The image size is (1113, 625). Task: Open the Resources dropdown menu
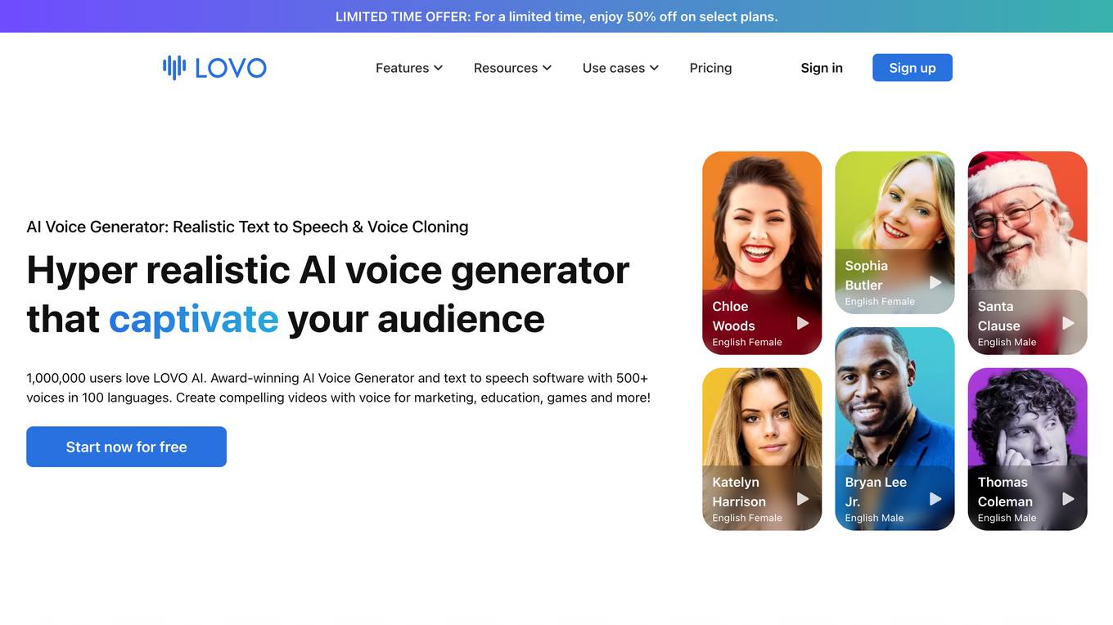(x=512, y=68)
